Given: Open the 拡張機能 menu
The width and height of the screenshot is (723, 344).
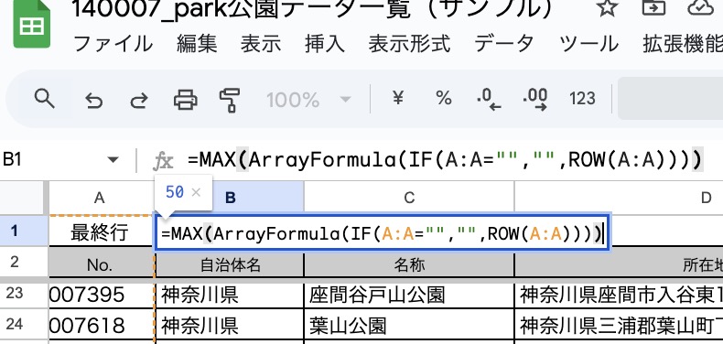Looking at the screenshot, I should [683, 44].
